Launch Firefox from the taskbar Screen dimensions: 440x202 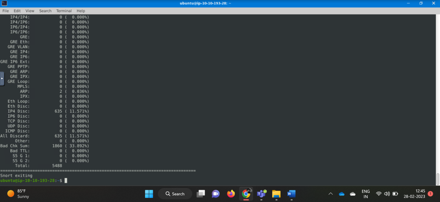pos(231,194)
